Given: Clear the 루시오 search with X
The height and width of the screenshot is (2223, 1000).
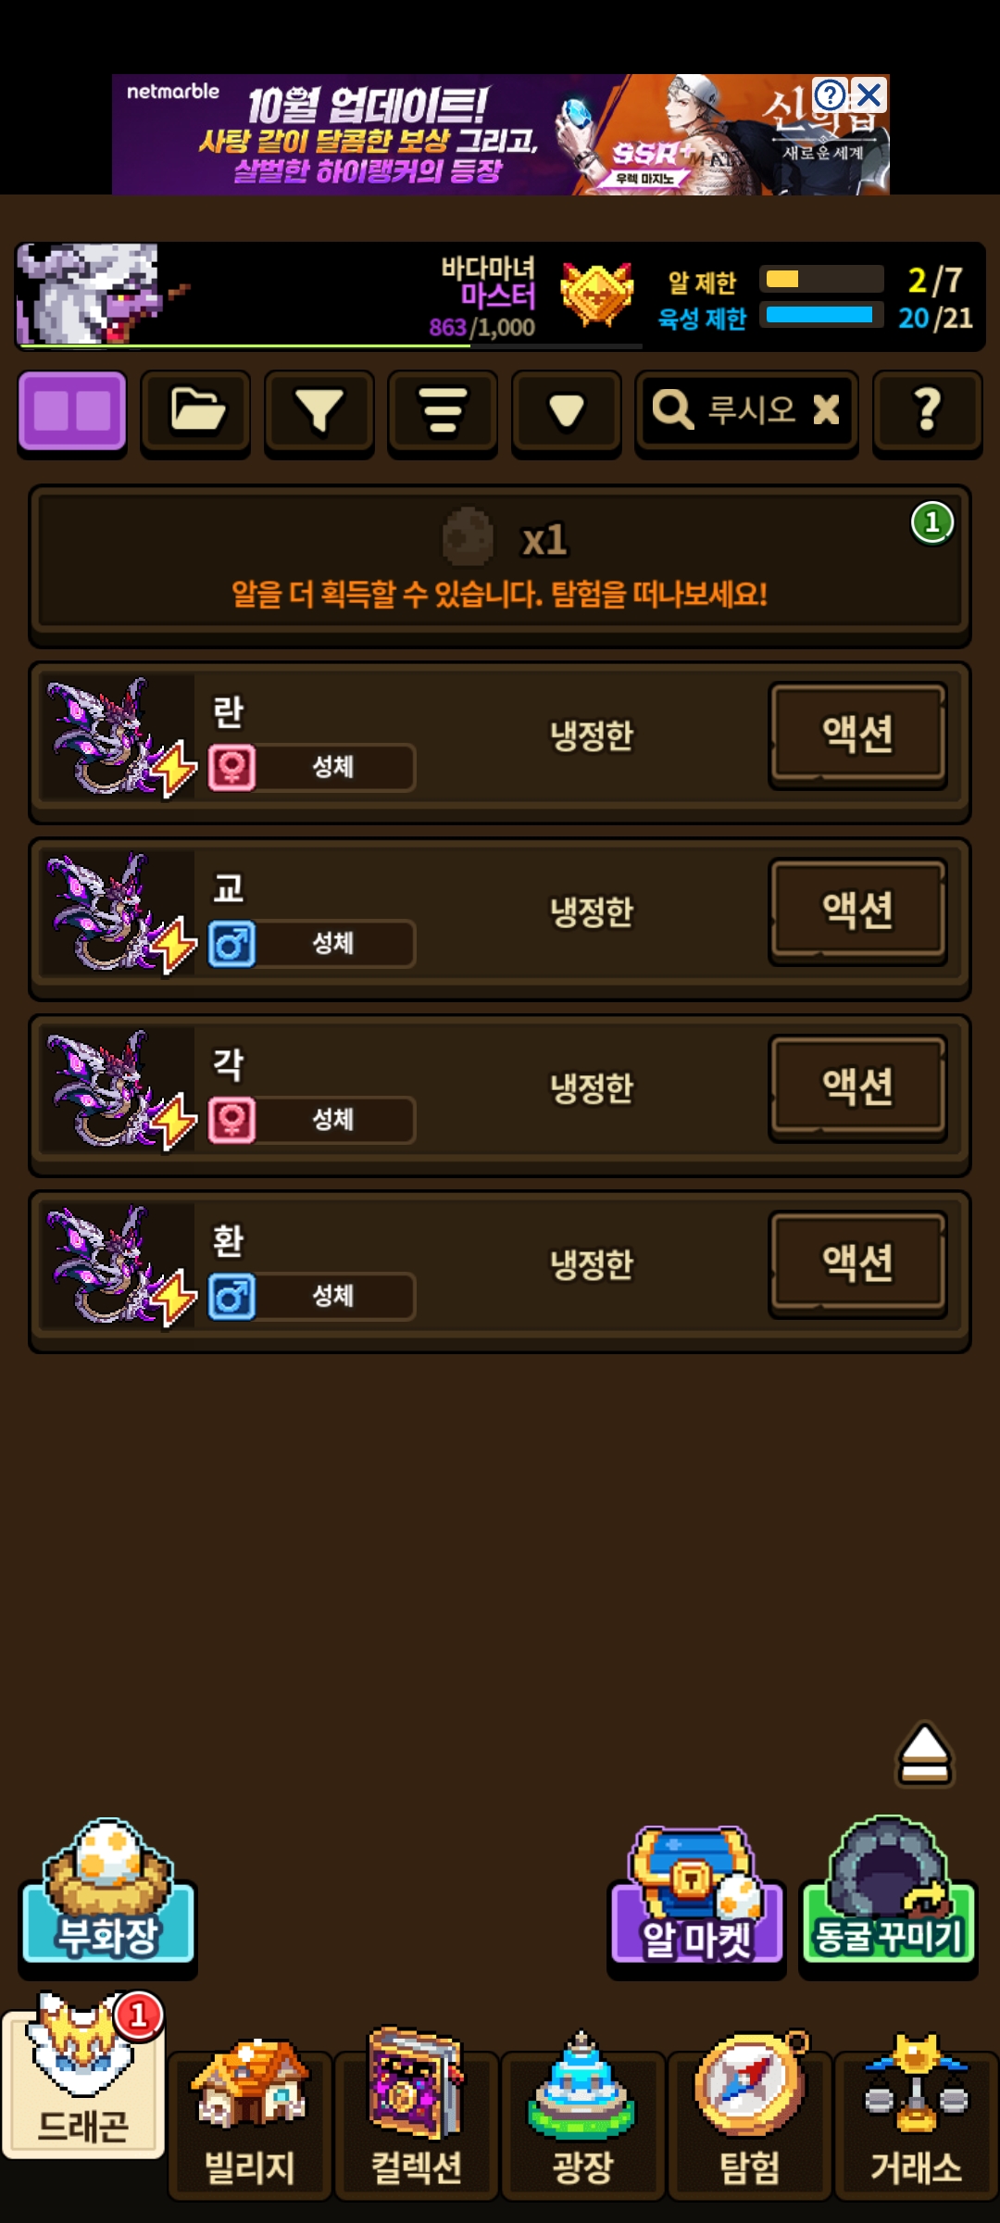Looking at the screenshot, I should (x=826, y=409).
